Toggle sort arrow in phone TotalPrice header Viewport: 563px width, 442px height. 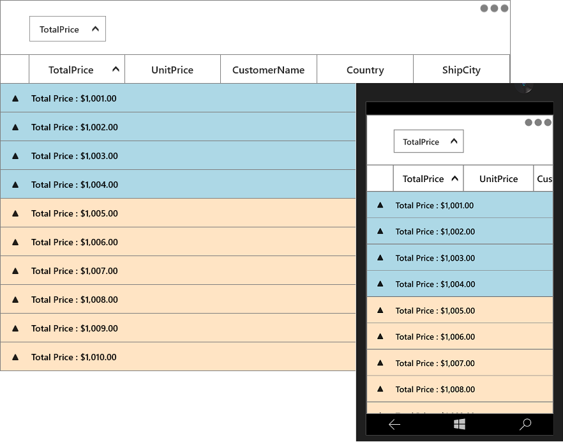pyautogui.click(x=454, y=178)
